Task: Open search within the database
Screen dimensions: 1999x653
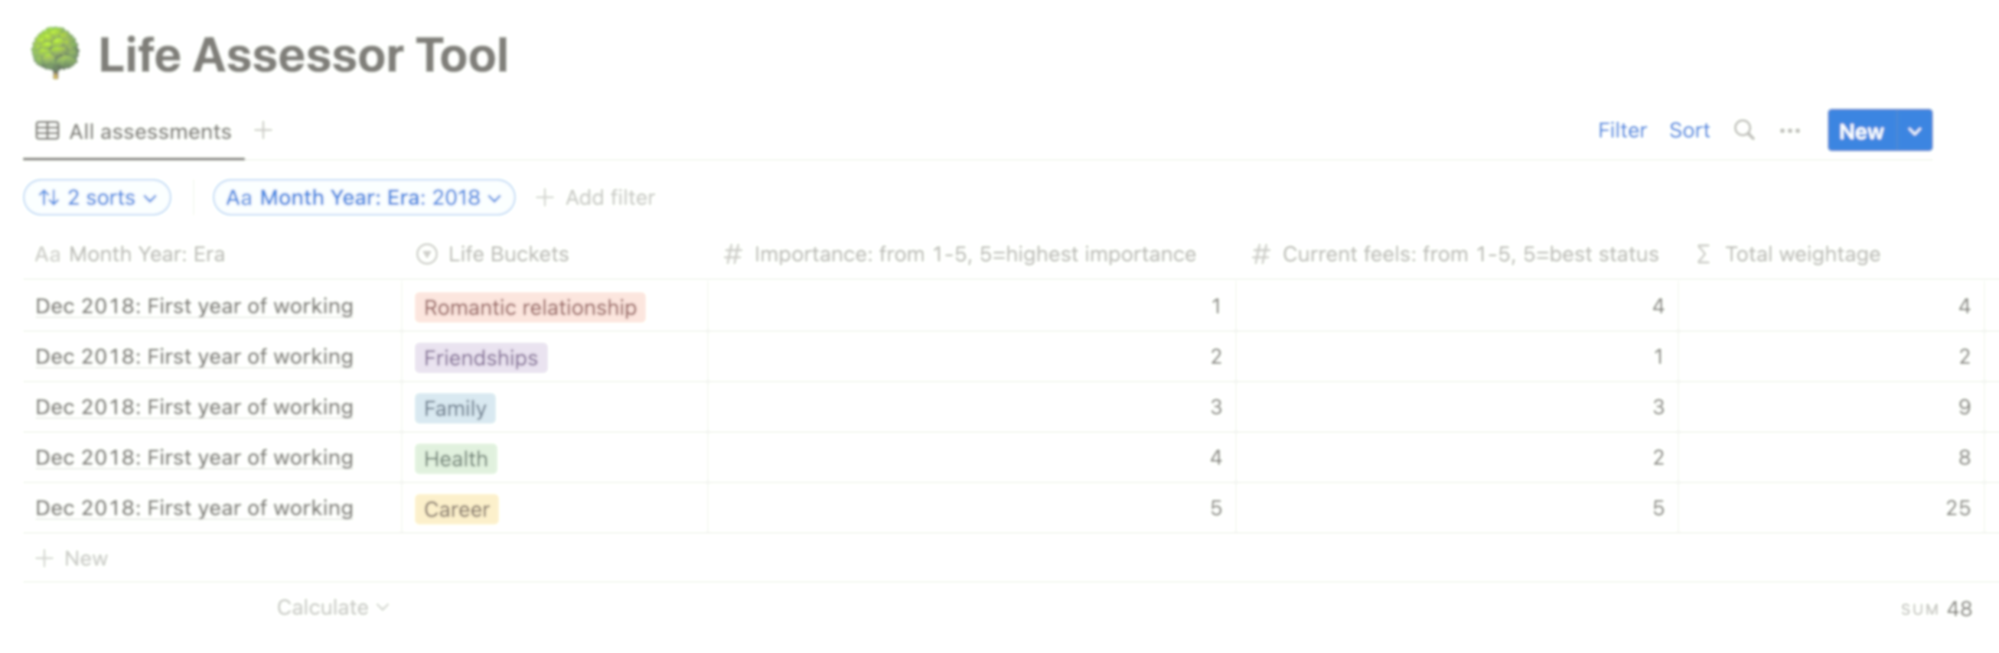Action: (1743, 130)
